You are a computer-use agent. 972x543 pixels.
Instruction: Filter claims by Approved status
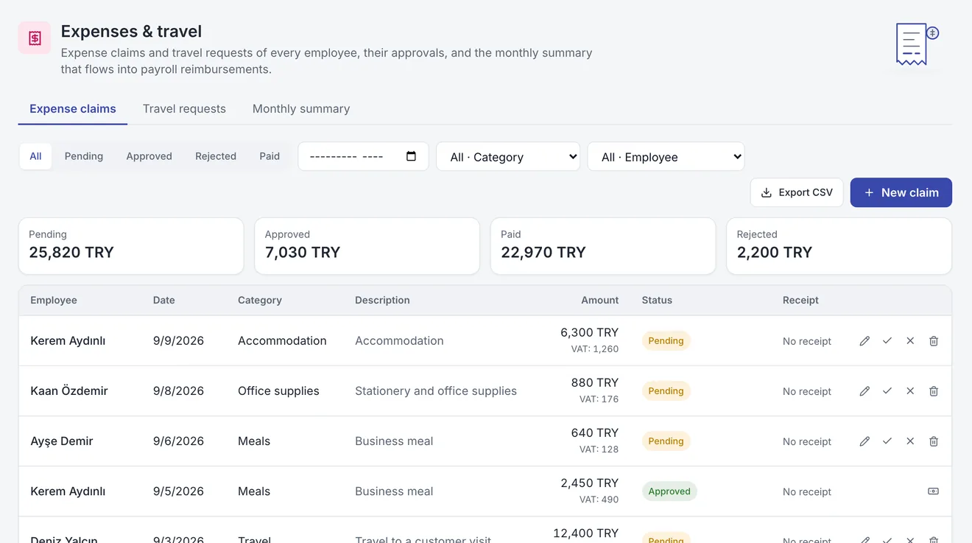(149, 156)
